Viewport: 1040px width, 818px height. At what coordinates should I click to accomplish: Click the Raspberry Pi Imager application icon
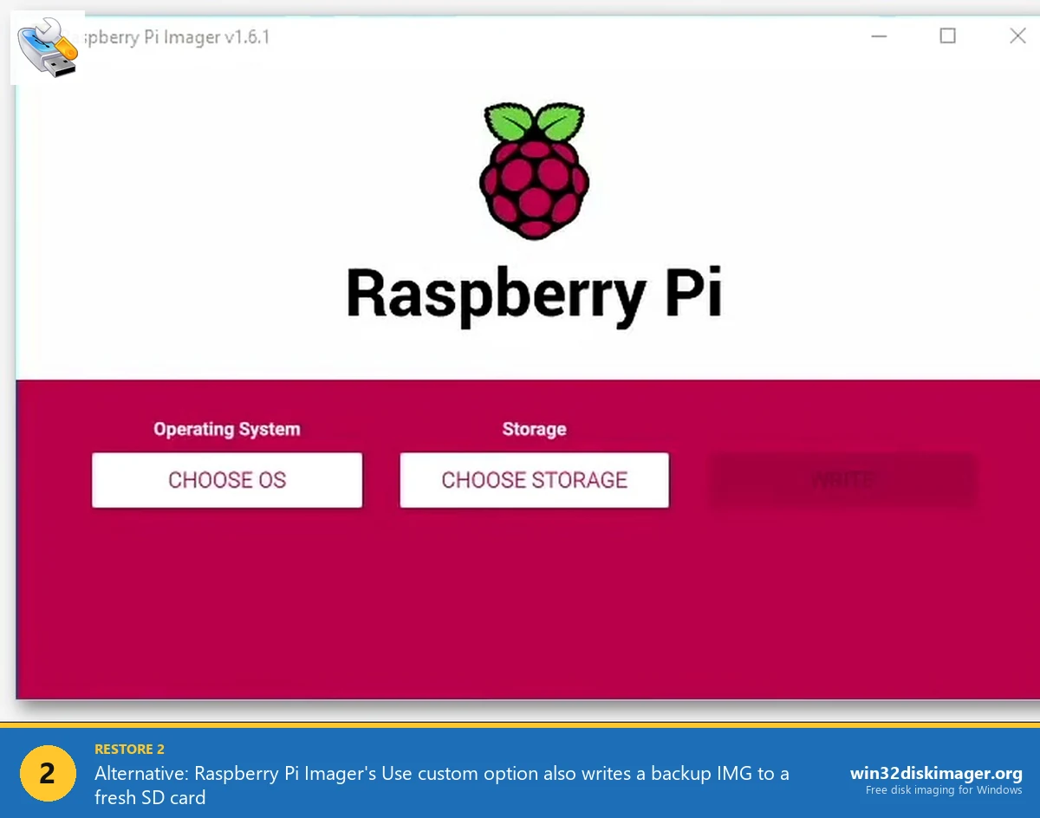(48, 47)
